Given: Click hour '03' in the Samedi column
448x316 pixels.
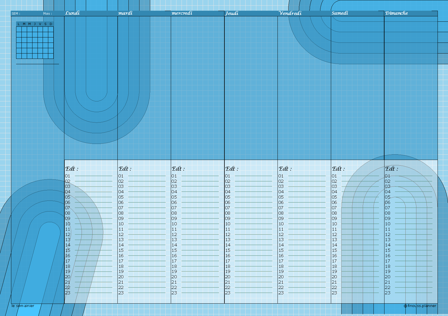Looking at the screenshot, I should tap(335, 186).
